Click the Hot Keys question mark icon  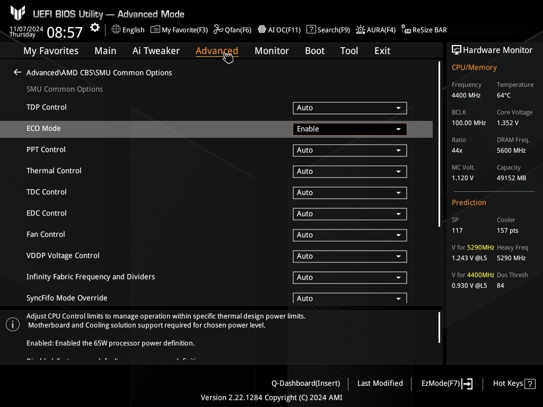click(530, 384)
